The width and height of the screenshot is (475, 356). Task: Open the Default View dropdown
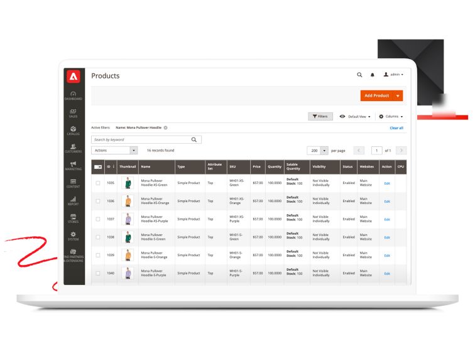point(355,117)
